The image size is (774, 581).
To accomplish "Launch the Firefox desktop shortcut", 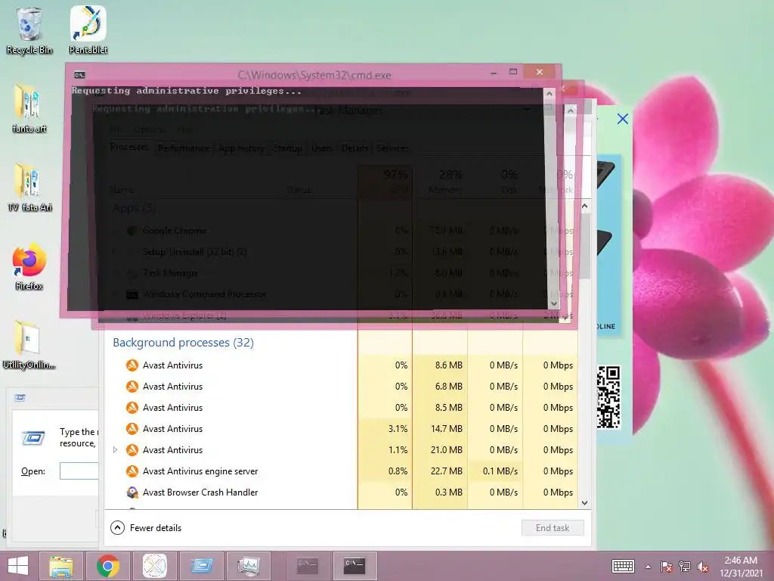I will 29,267.
